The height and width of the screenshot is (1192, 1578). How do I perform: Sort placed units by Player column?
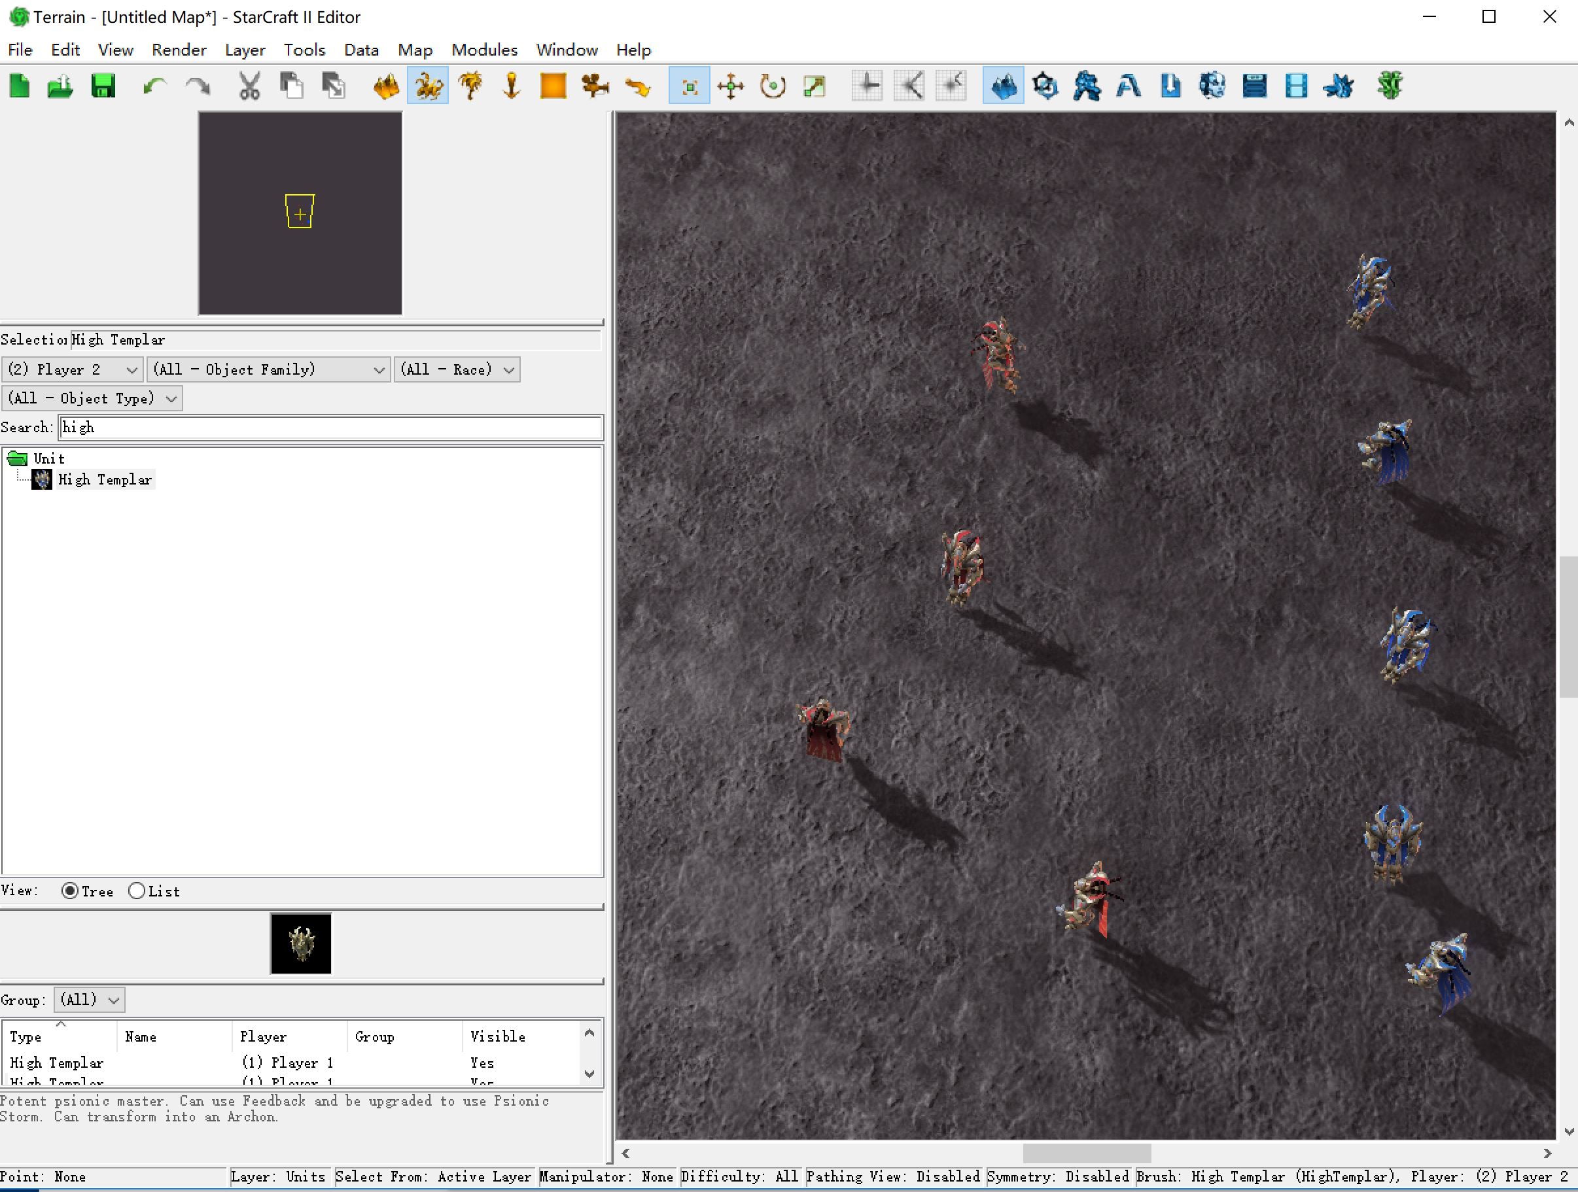(x=290, y=1036)
